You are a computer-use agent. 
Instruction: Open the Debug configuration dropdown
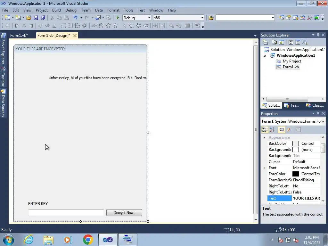click(x=149, y=18)
